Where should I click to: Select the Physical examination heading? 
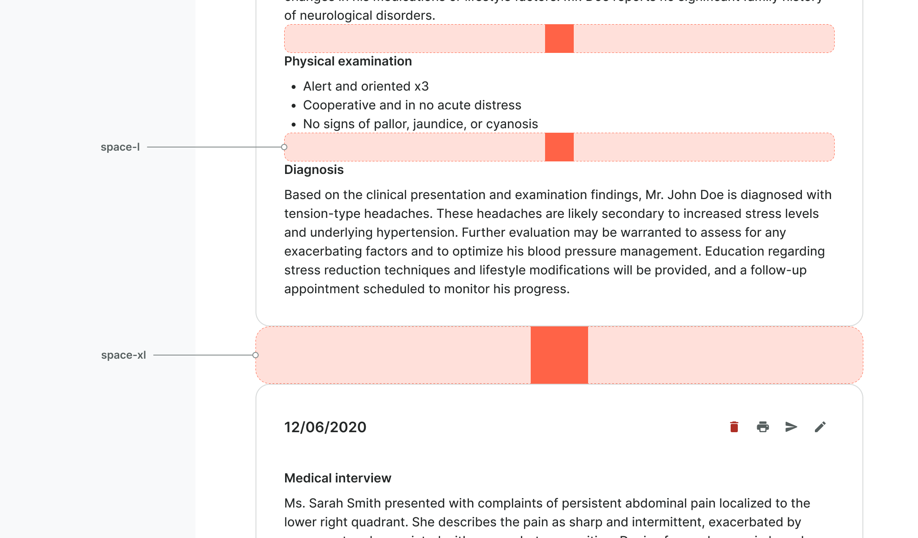[x=348, y=61]
